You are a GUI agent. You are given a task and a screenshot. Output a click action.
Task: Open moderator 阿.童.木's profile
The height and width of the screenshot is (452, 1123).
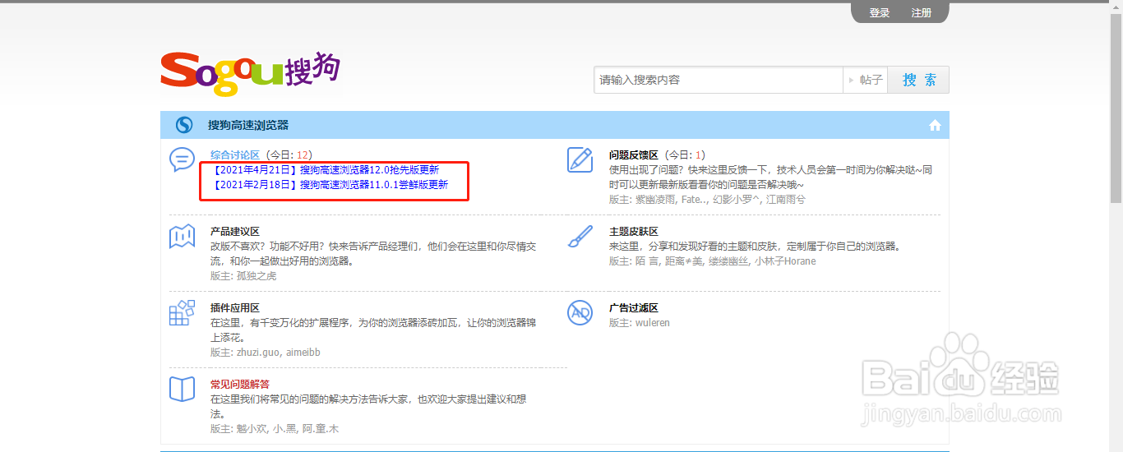pos(321,429)
